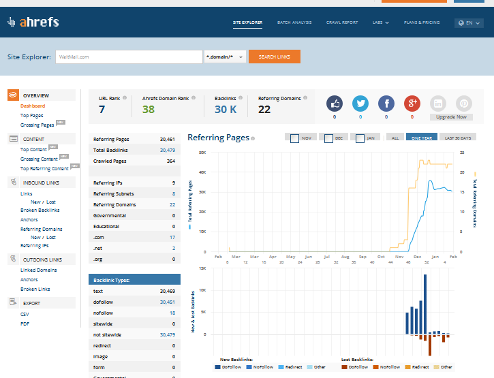494x378 pixels.
Task: Export as PDF
Action: click(x=25, y=324)
